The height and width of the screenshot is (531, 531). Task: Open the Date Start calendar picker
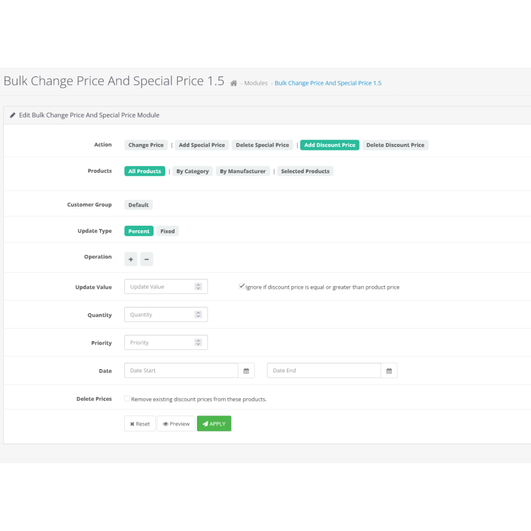pyautogui.click(x=246, y=371)
